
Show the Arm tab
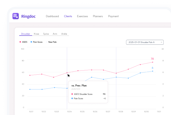pyautogui.click(x=55, y=34)
